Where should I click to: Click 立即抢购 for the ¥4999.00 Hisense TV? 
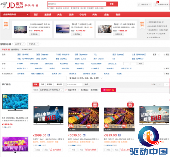click(x=34, y=34)
